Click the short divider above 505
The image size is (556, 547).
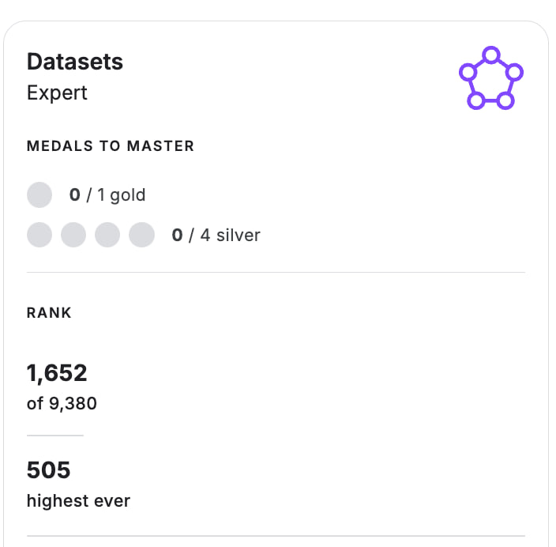pos(55,436)
